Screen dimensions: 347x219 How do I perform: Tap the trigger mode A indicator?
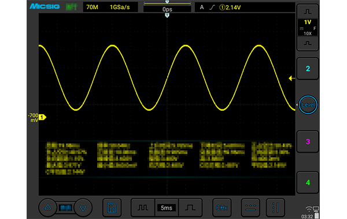[x=202, y=7]
